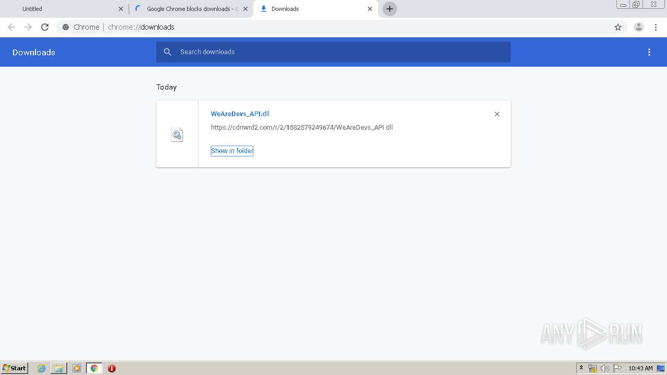Open the Chrome profile avatar
The height and width of the screenshot is (375, 667).
coord(639,27)
